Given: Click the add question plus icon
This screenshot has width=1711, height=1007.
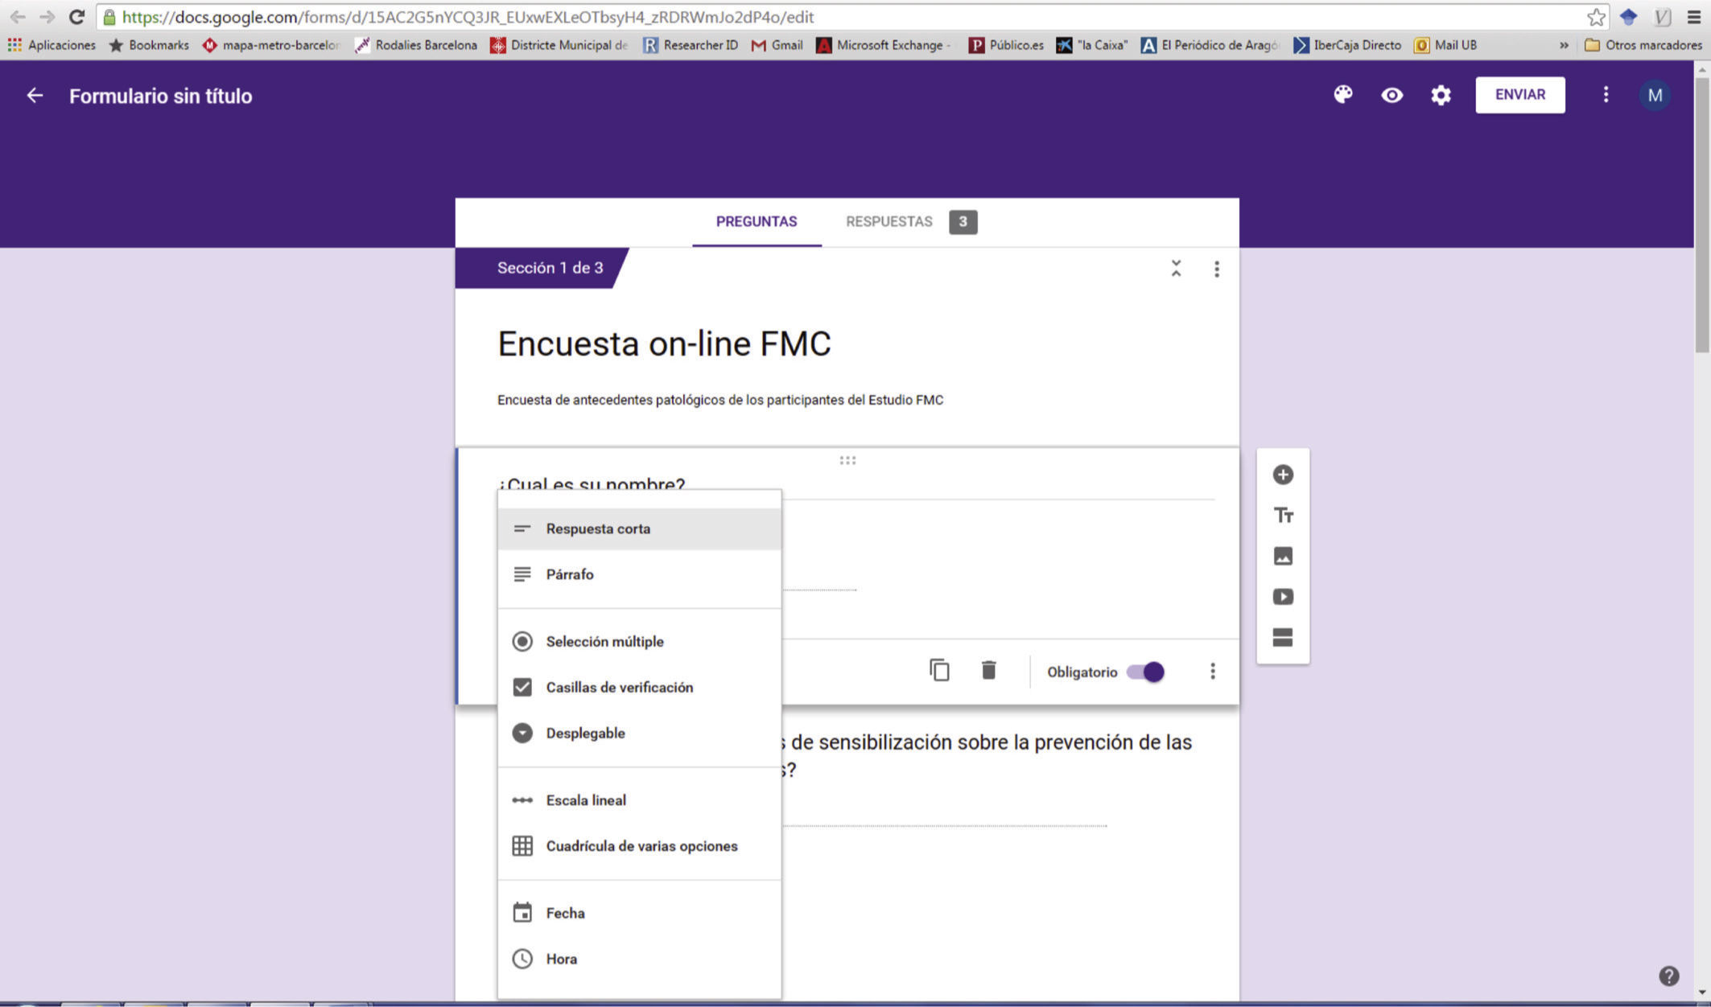Looking at the screenshot, I should tap(1283, 475).
